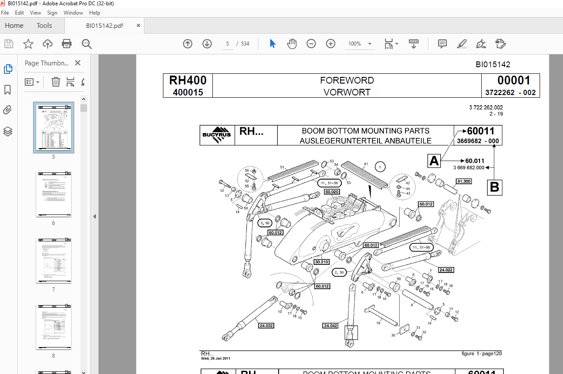The image size is (563, 374).
Task: Click the 24.042 part label in diagram
Action: pos(330,325)
